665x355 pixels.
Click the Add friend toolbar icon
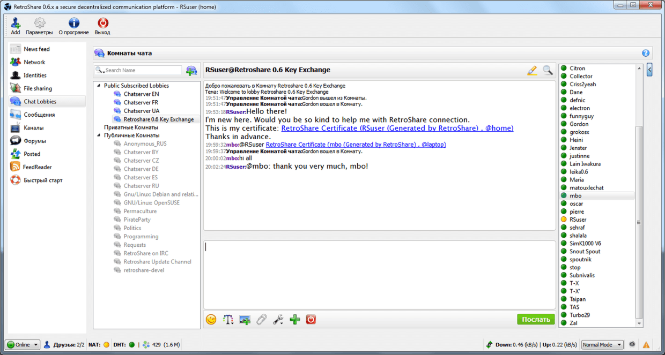tap(15, 24)
